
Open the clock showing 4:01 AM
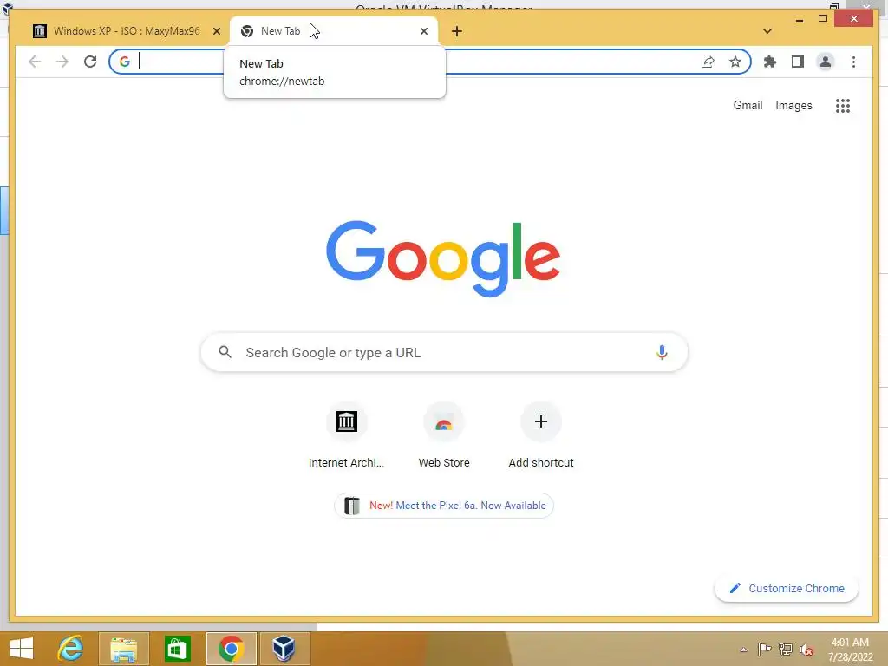[850, 650]
